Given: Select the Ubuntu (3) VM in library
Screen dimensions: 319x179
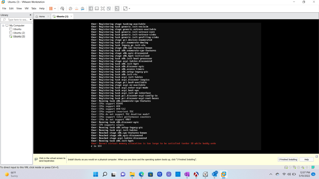Looking at the screenshot, I should click(19, 37).
